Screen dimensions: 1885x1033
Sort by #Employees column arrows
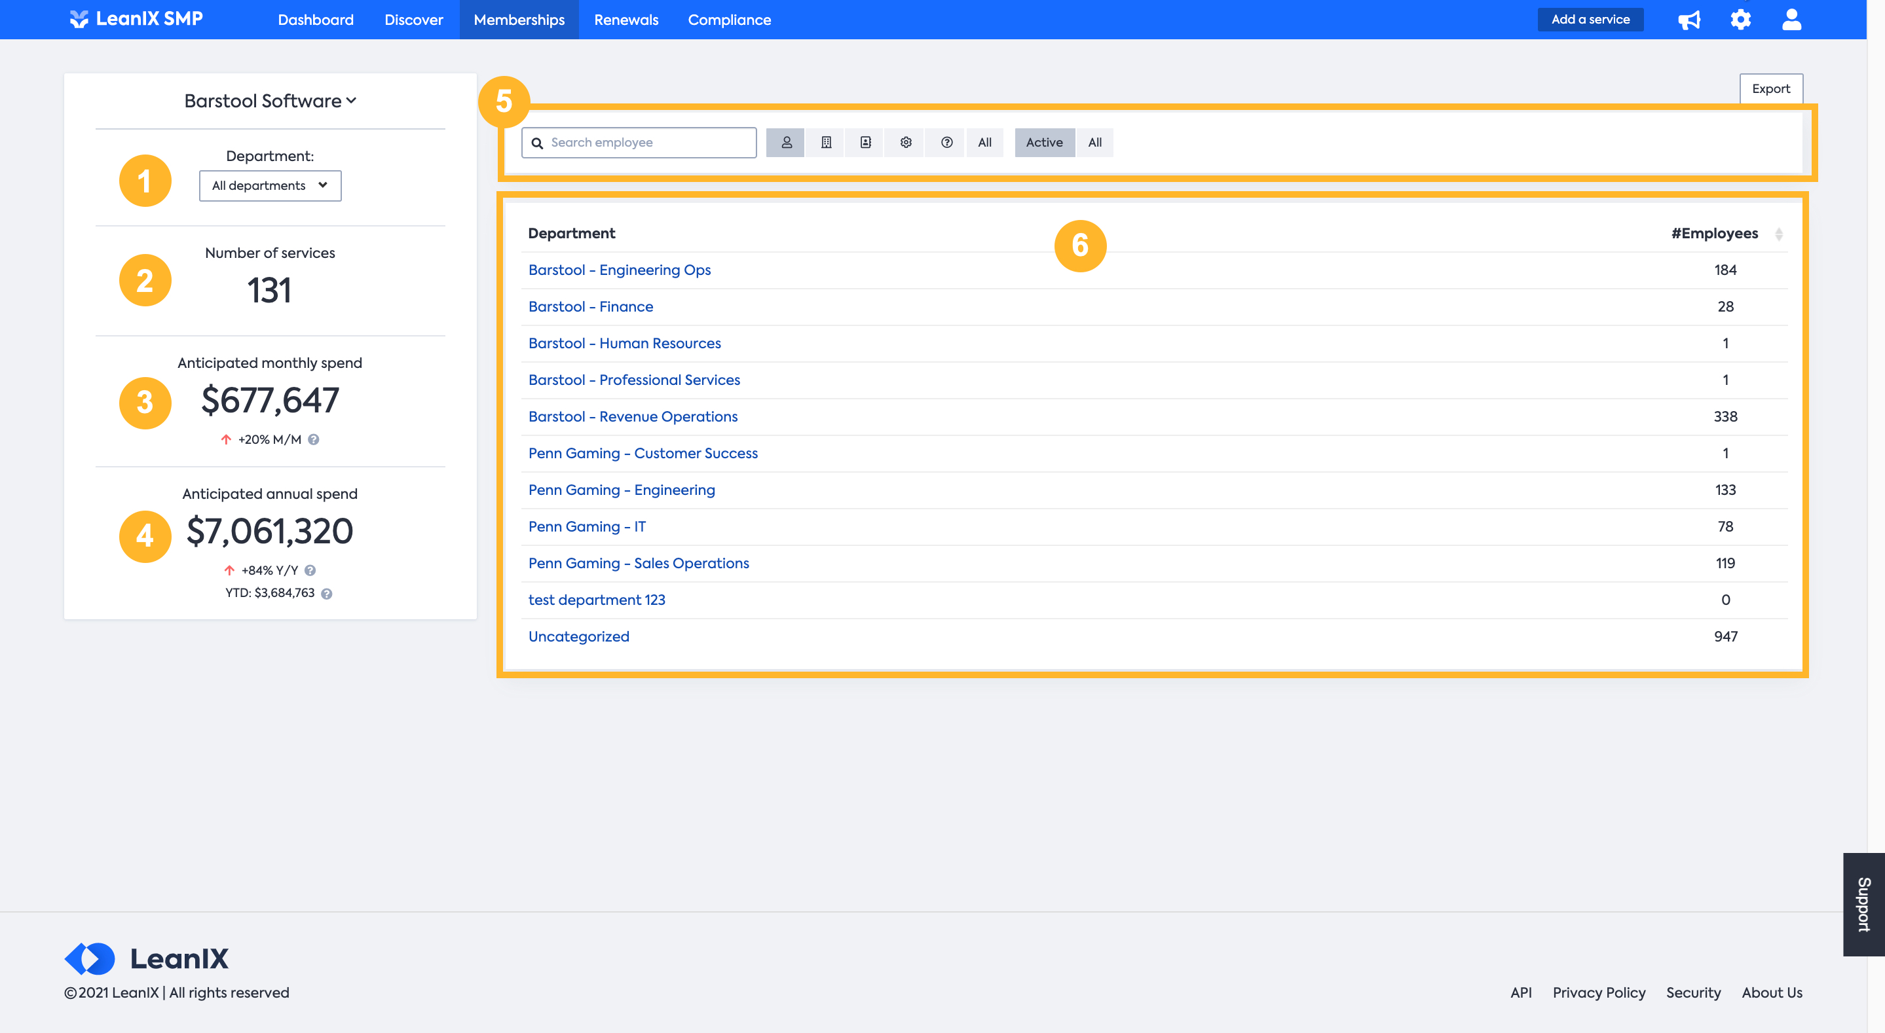point(1779,234)
